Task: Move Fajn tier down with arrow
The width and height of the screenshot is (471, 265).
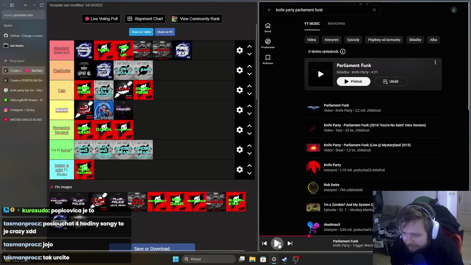Action: 249,94
